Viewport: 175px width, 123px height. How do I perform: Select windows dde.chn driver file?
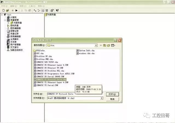(x=86, y=53)
